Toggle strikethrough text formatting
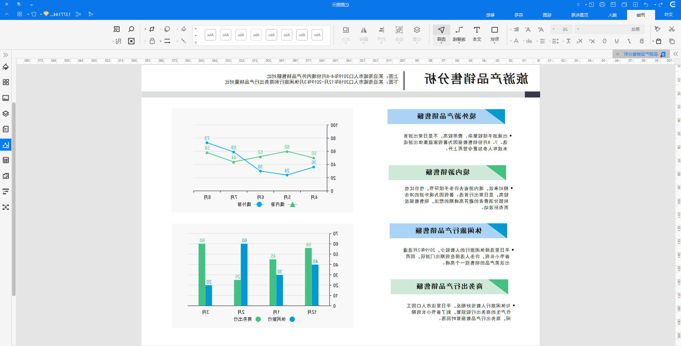 604,41
